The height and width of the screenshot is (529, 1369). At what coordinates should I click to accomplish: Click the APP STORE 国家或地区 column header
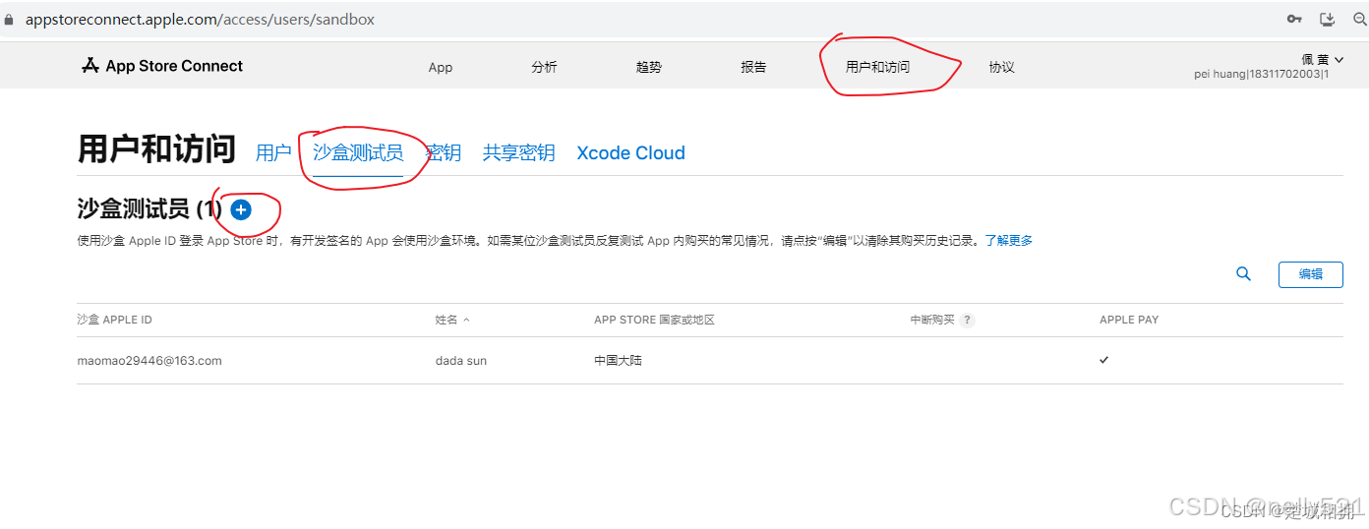(654, 320)
